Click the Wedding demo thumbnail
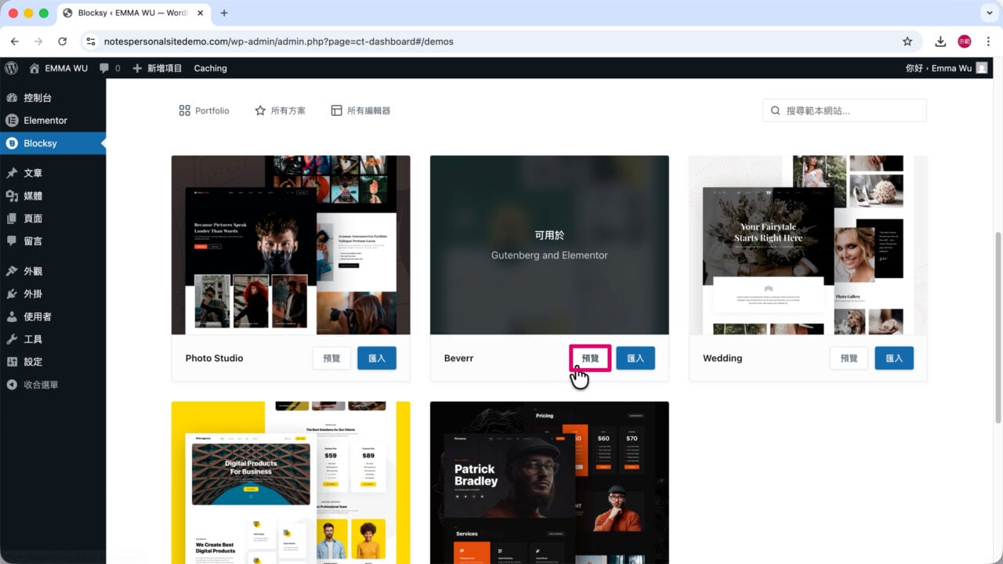 (x=808, y=245)
